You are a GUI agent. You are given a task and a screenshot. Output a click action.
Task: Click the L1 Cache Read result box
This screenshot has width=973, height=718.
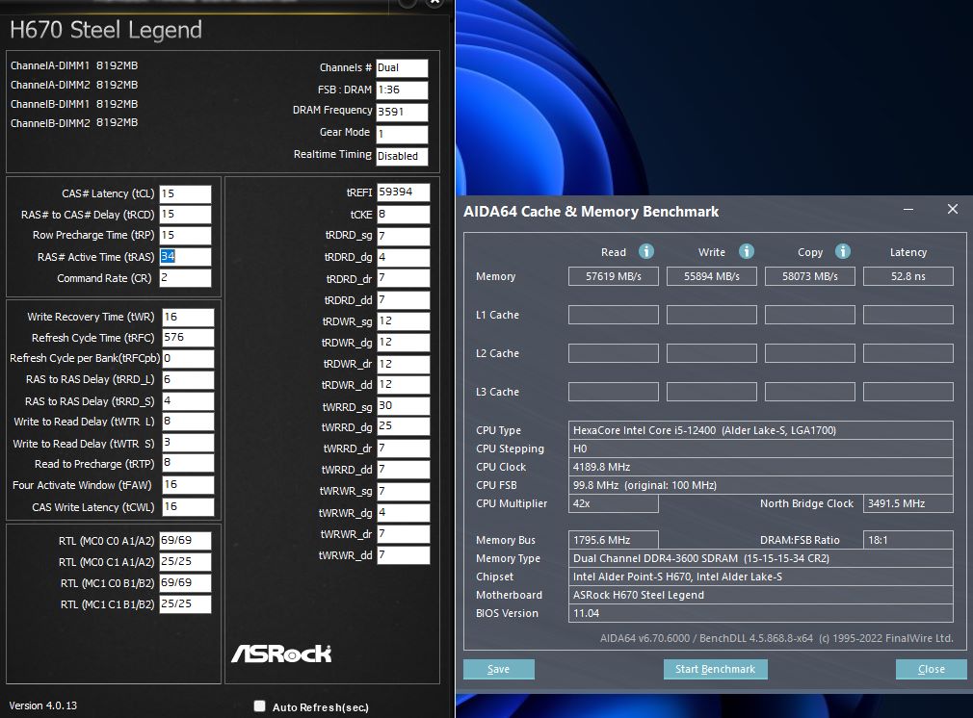tap(613, 315)
